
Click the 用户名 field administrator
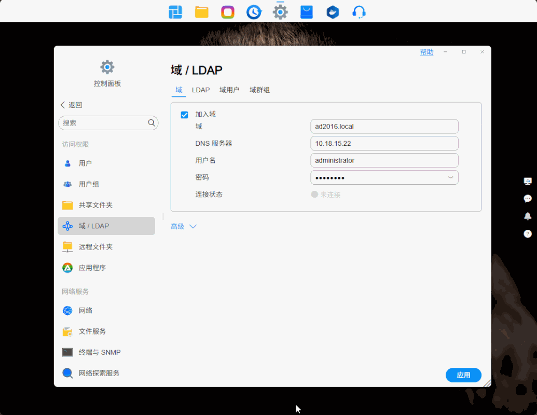[384, 160]
